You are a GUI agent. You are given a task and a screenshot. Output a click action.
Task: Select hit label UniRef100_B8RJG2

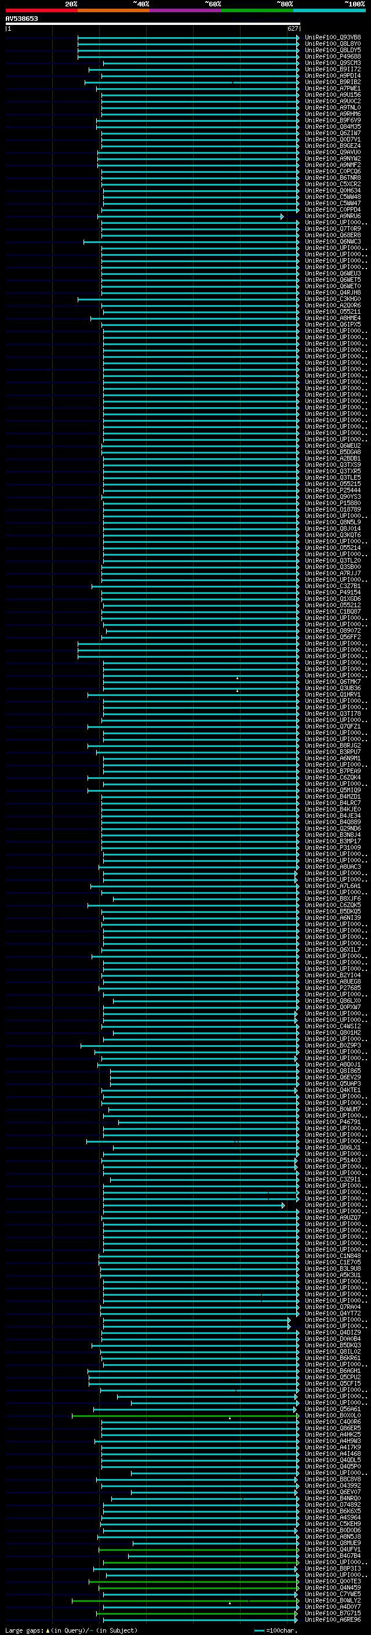tap(333, 745)
